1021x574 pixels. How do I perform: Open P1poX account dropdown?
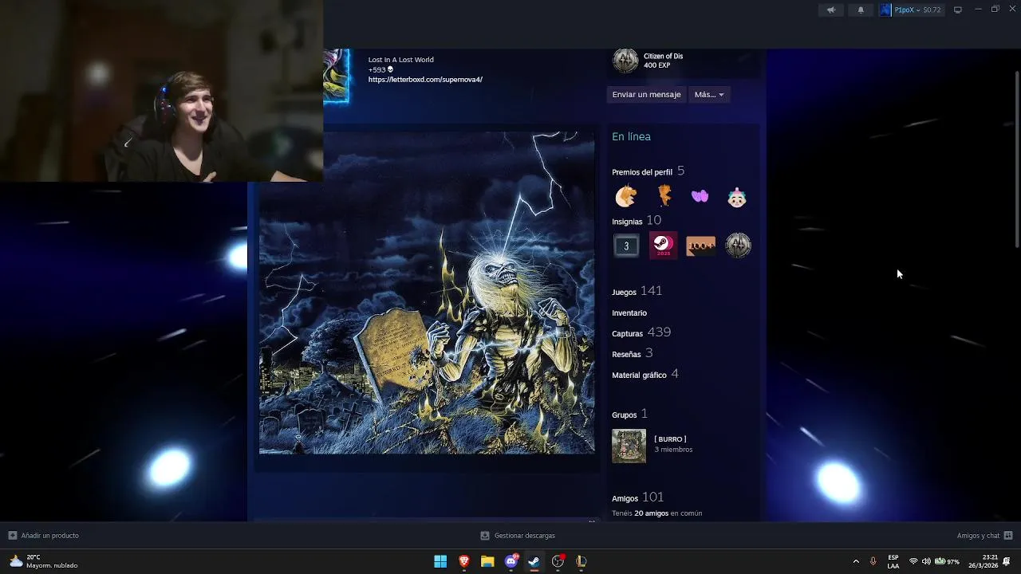click(917, 10)
